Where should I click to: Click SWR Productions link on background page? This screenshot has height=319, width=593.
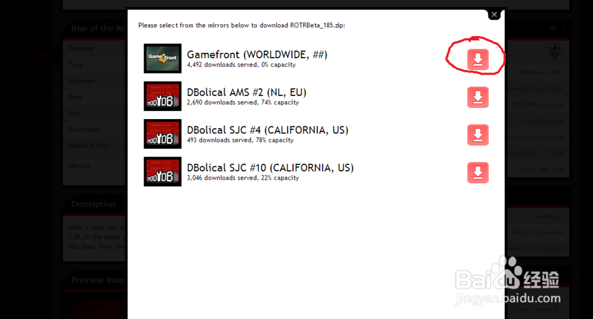click(538, 104)
